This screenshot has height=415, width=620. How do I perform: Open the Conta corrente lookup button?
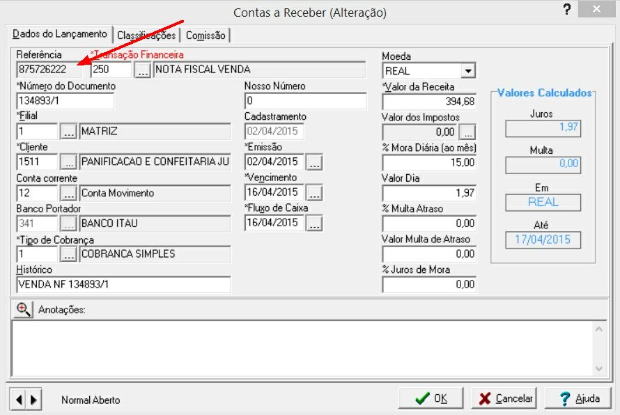point(68,194)
